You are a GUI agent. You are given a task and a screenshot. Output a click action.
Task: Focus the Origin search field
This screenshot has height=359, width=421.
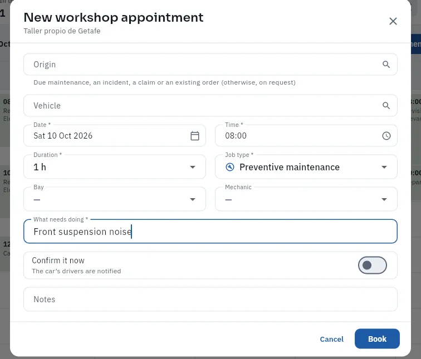[x=210, y=65]
